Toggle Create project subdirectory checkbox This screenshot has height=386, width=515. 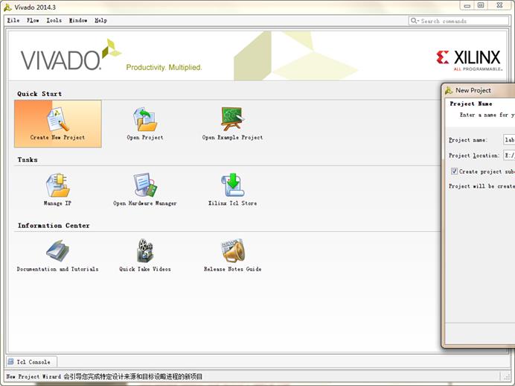click(454, 171)
